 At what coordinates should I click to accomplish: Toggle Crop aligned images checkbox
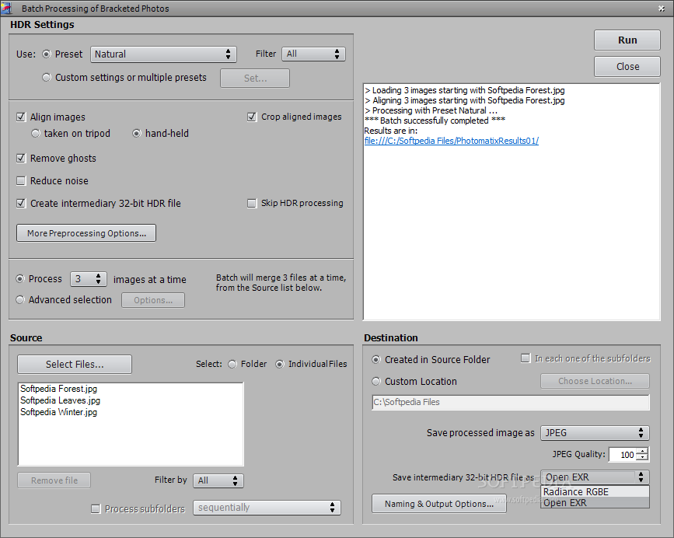(x=252, y=117)
